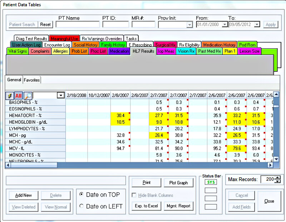
Task: Toggle the Hide Blank Columns checkbox
Action: (x=134, y=195)
